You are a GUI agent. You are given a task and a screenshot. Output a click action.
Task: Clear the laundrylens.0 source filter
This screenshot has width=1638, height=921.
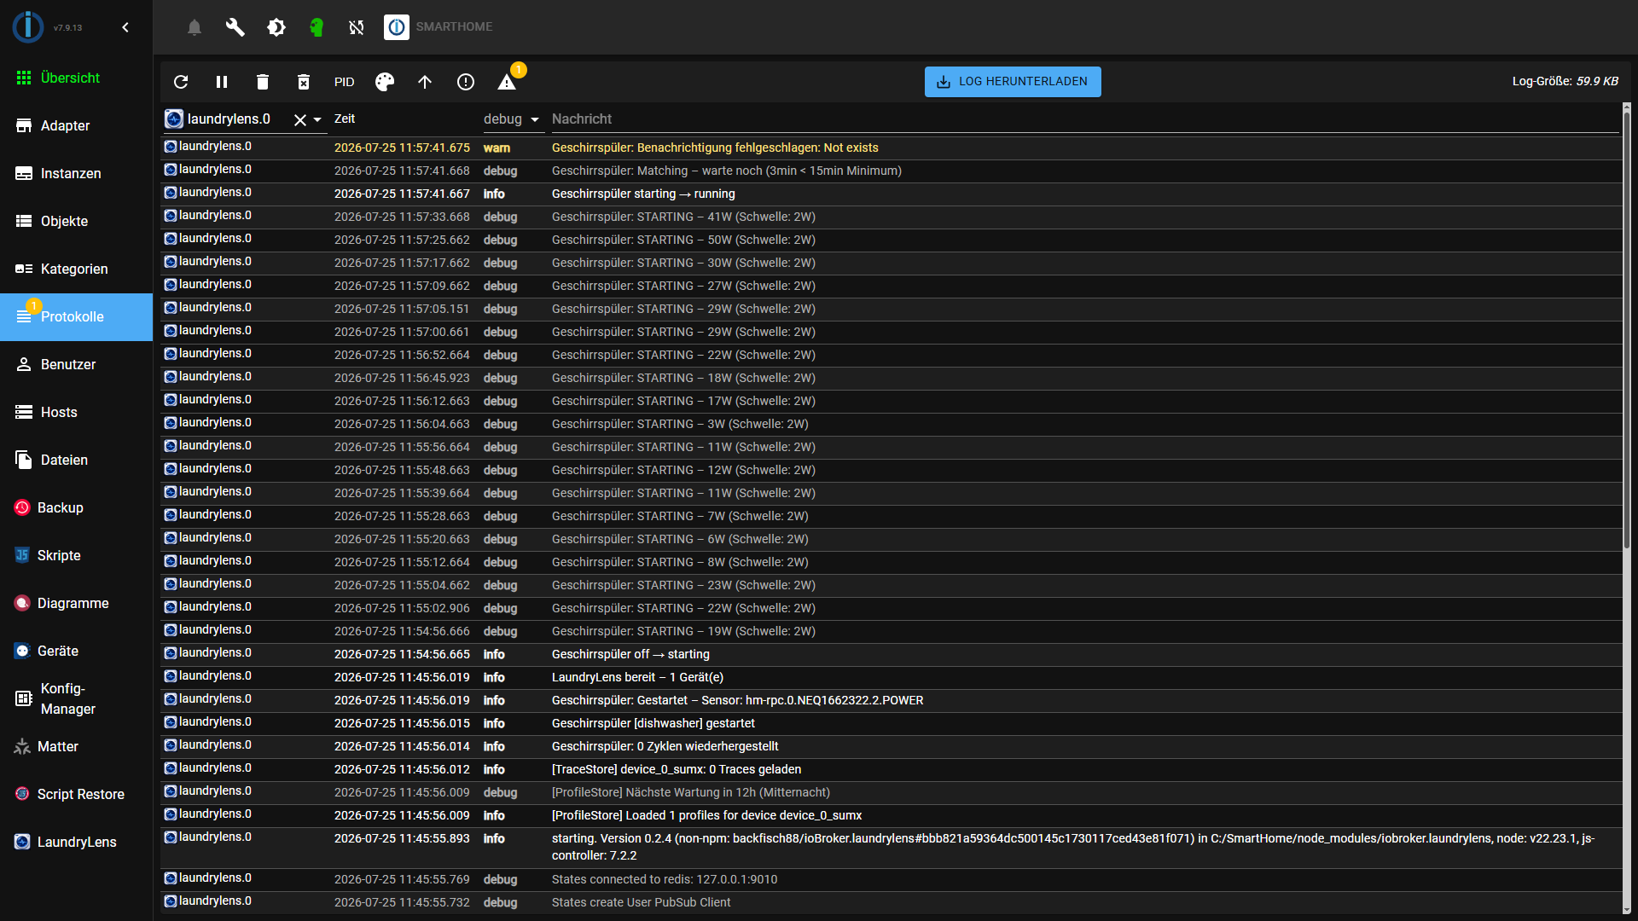tap(300, 120)
